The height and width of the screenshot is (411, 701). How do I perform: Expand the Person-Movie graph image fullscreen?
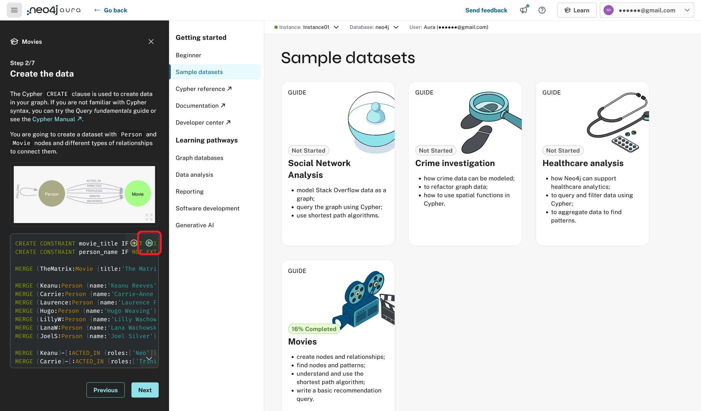[x=149, y=217]
